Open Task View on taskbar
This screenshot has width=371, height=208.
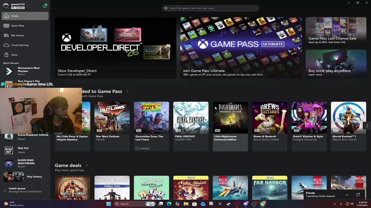click(x=161, y=204)
